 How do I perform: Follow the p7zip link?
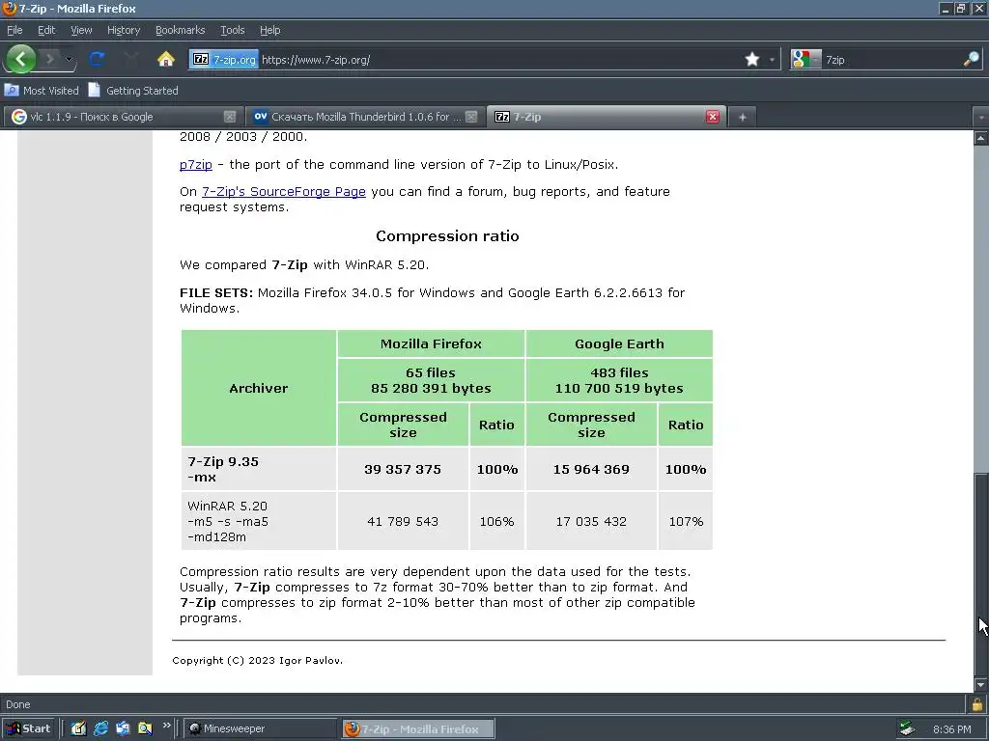(195, 164)
